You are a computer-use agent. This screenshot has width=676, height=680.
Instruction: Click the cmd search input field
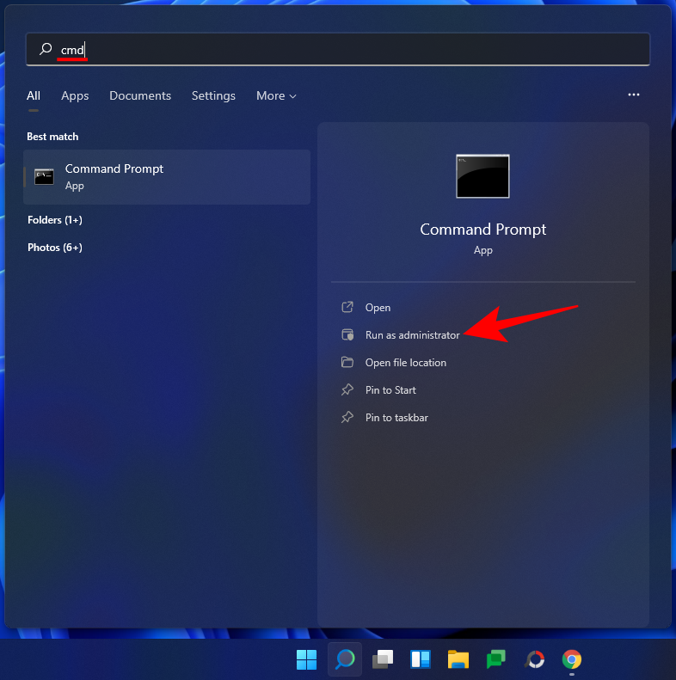tap(337, 50)
